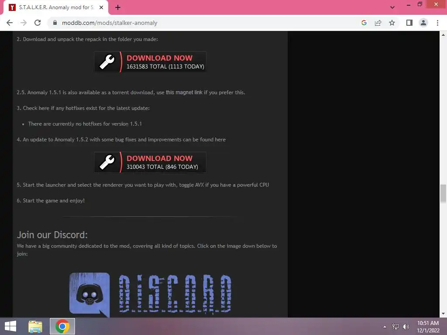Image resolution: width=447 pixels, height=335 pixels.
Task: Click the 'Join our Discord:' heading
Action: coord(52,235)
